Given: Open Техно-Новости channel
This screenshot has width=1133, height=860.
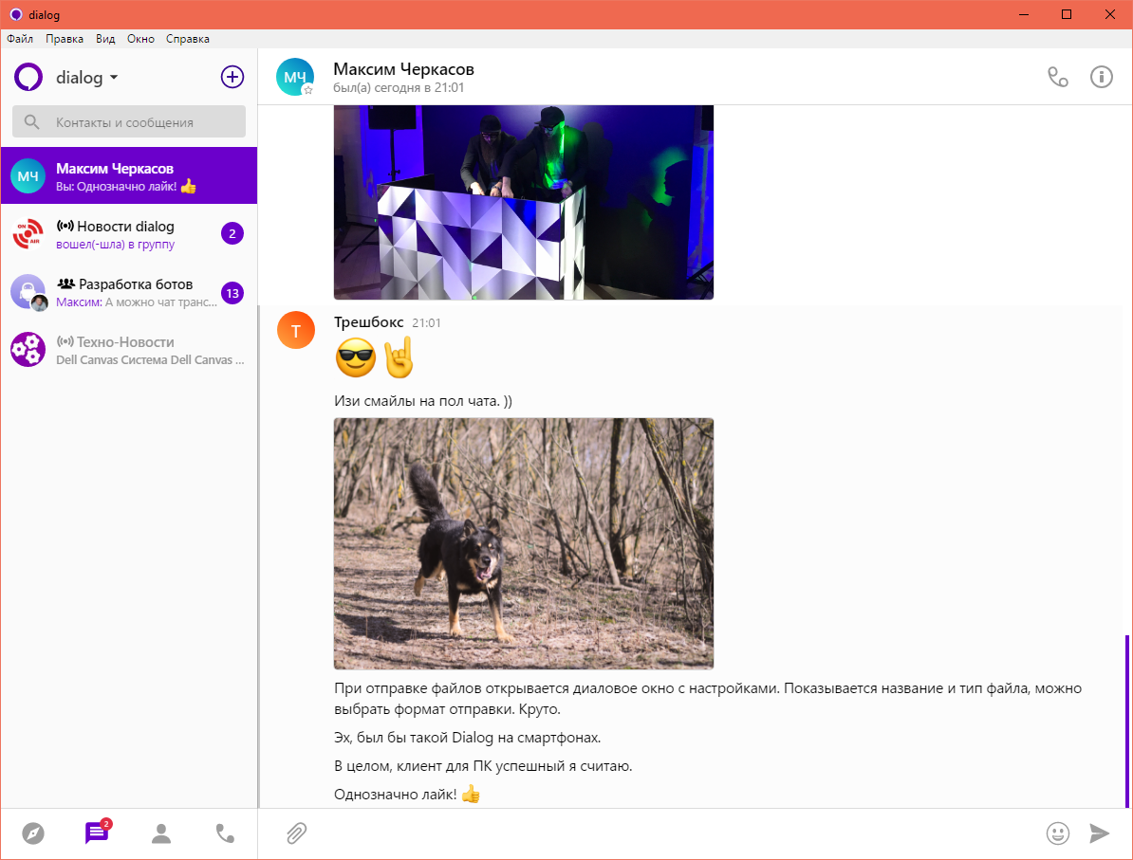Looking at the screenshot, I should pos(129,350).
